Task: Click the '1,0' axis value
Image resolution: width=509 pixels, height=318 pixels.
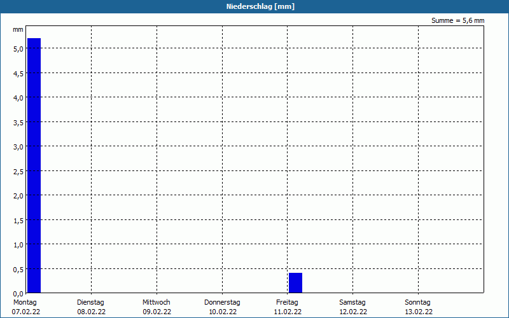Action: [x=18, y=245]
